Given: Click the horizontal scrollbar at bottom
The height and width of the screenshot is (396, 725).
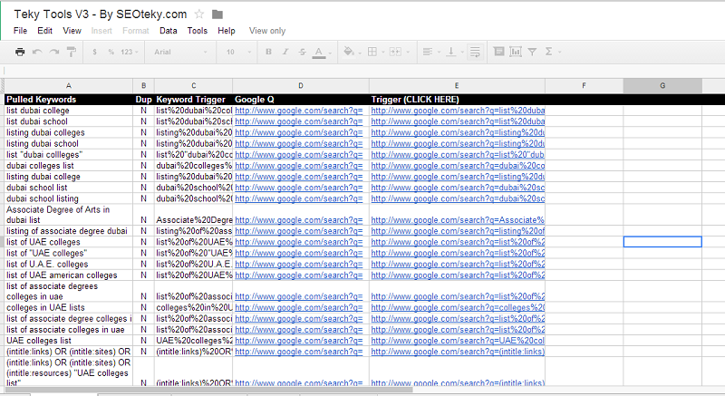Looking at the screenshot, I should pyautogui.click(x=208, y=390).
